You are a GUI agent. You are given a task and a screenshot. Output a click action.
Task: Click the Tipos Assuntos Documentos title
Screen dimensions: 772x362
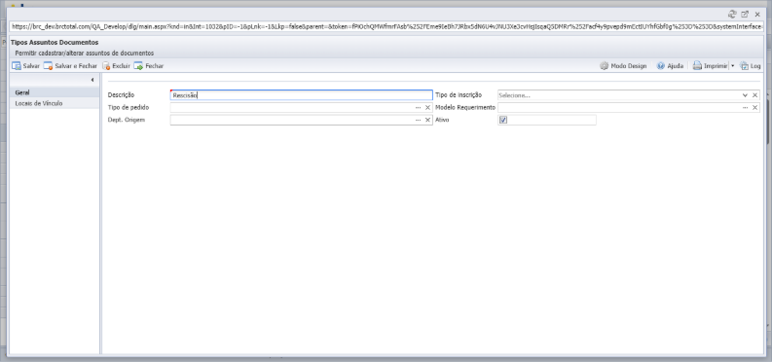click(x=55, y=42)
